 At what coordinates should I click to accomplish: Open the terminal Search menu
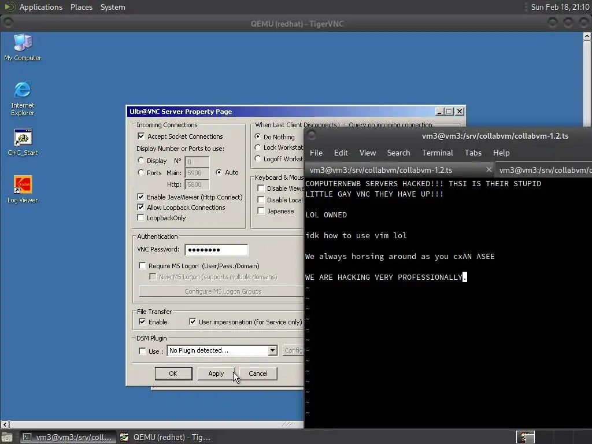coord(398,153)
